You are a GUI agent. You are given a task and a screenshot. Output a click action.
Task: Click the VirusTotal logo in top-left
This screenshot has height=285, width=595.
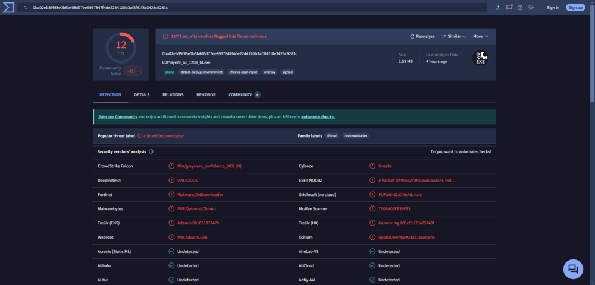(x=7, y=7)
